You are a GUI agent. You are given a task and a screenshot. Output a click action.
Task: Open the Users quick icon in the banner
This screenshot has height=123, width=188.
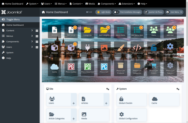(x=154, y=31)
